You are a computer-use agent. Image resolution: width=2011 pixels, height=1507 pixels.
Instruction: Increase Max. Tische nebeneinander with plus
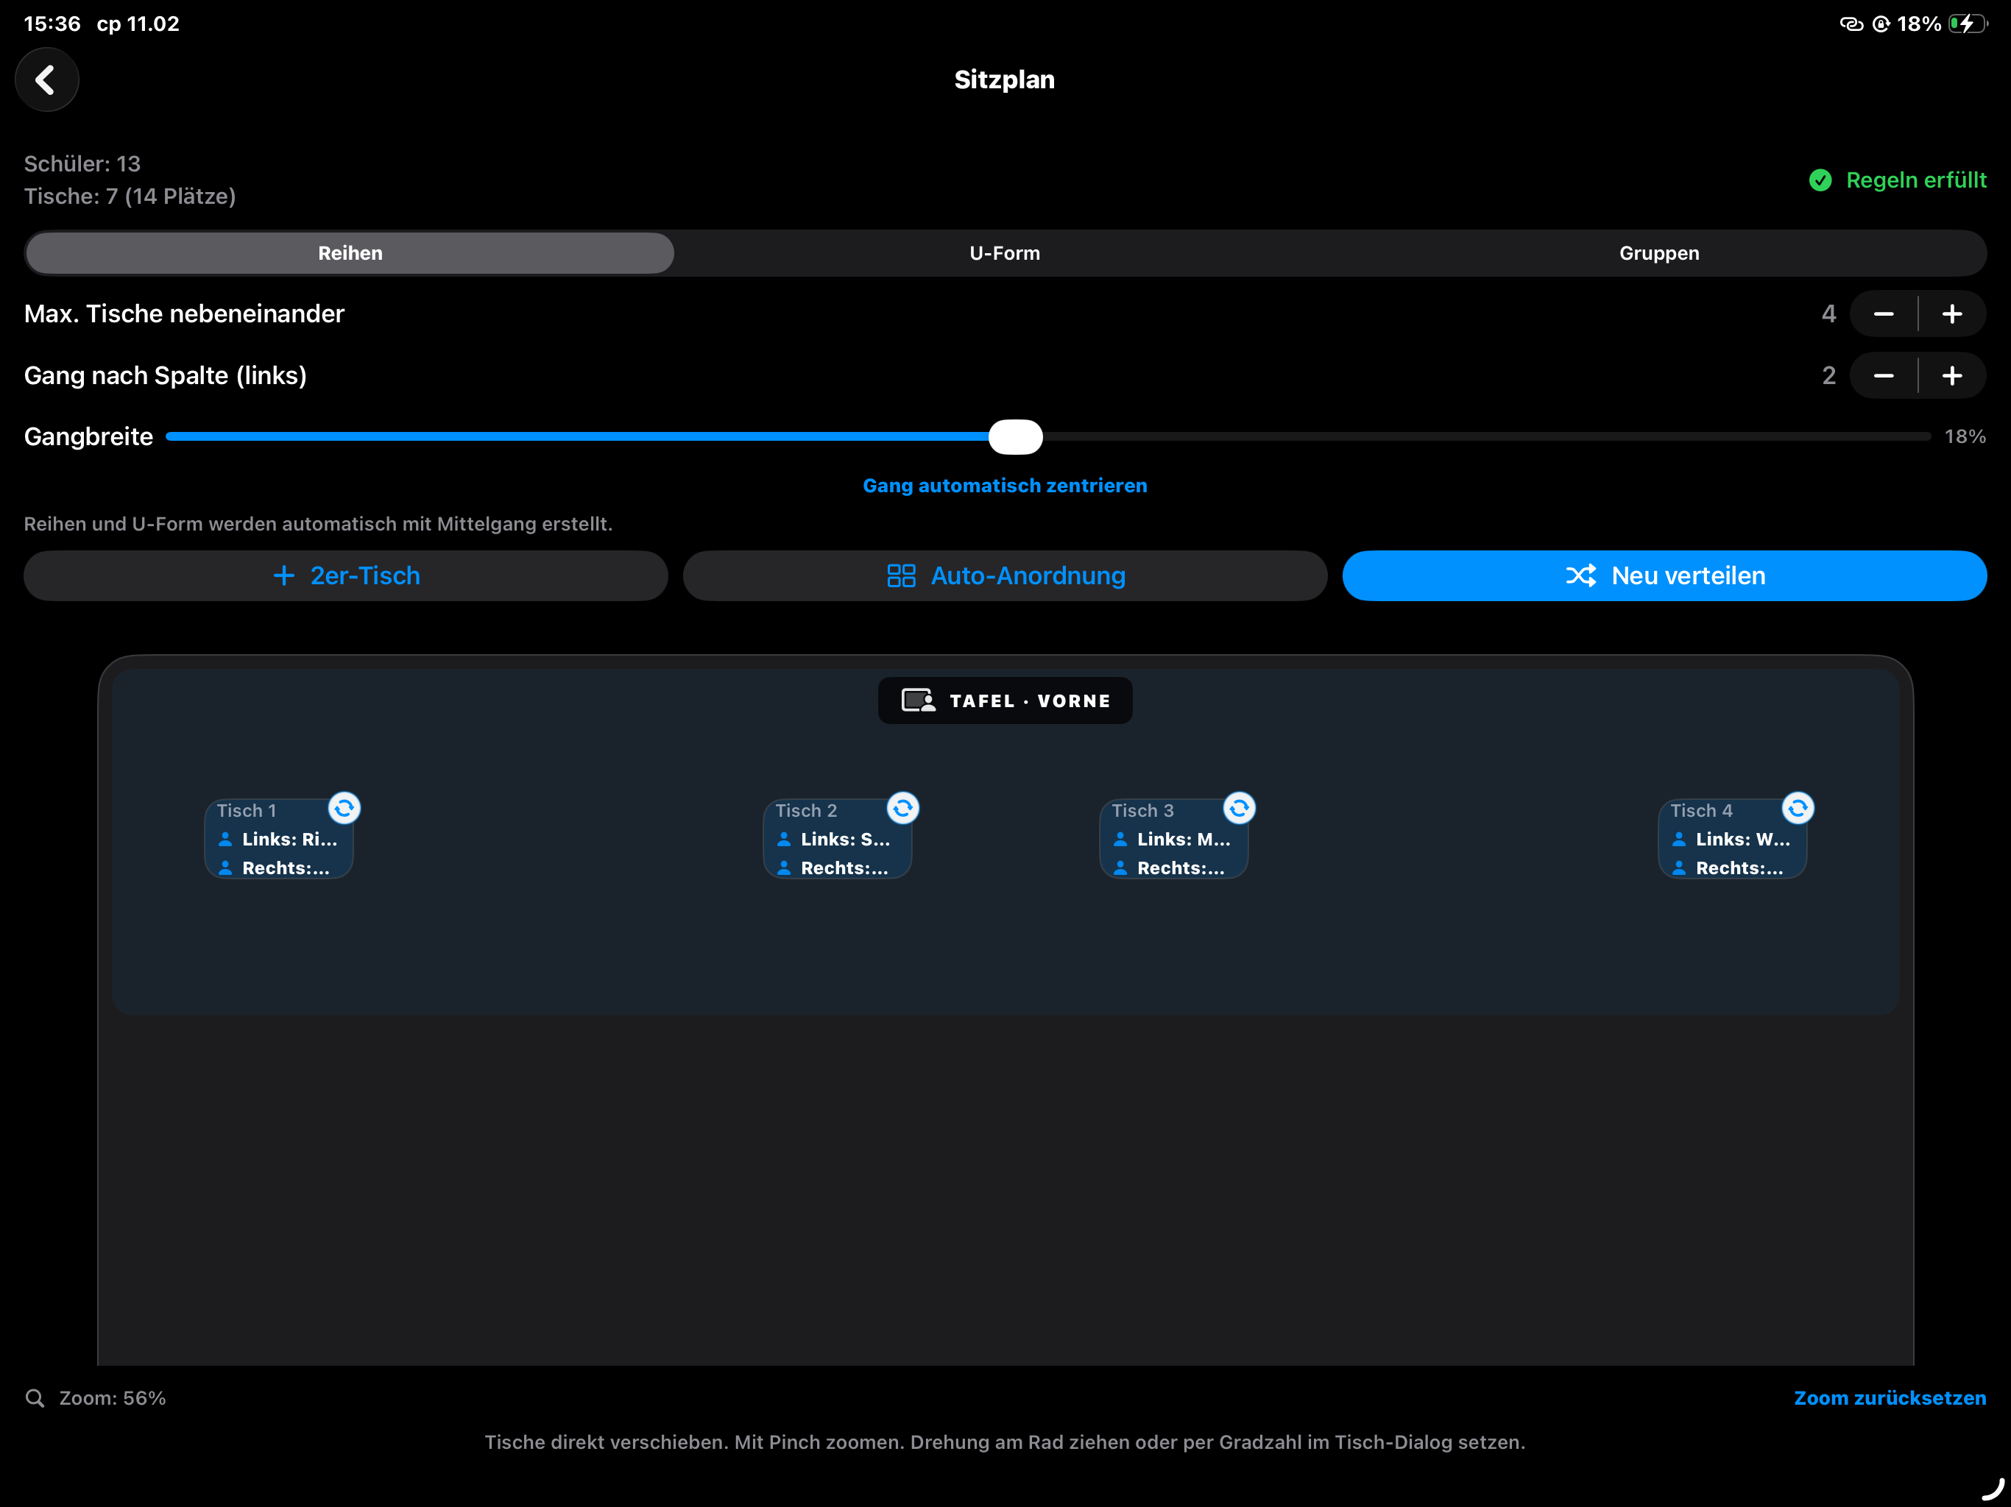click(x=1952, y=313)
